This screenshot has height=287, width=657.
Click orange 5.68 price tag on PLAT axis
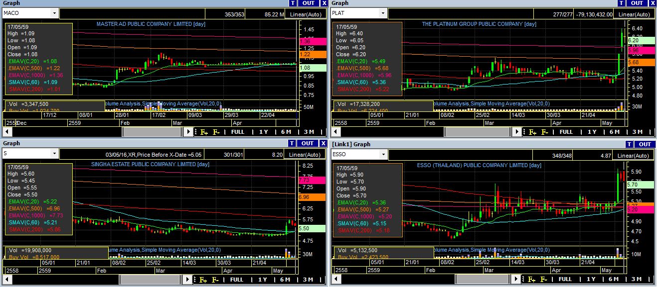click(x=640, y=62)
